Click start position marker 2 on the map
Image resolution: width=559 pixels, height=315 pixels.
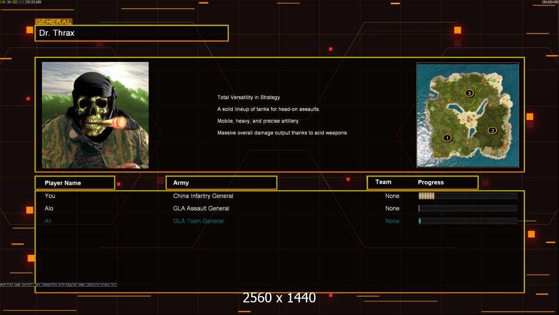[x=493, y=131]
